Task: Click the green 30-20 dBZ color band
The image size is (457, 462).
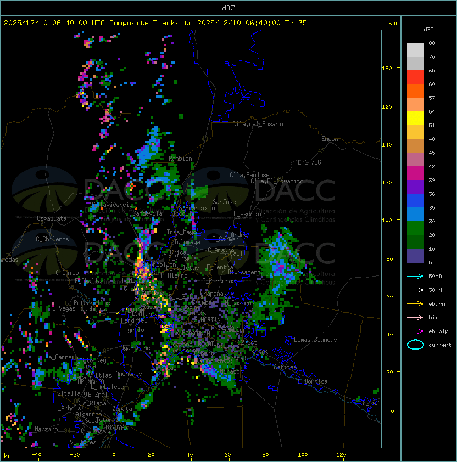Action: pos(415,228)
